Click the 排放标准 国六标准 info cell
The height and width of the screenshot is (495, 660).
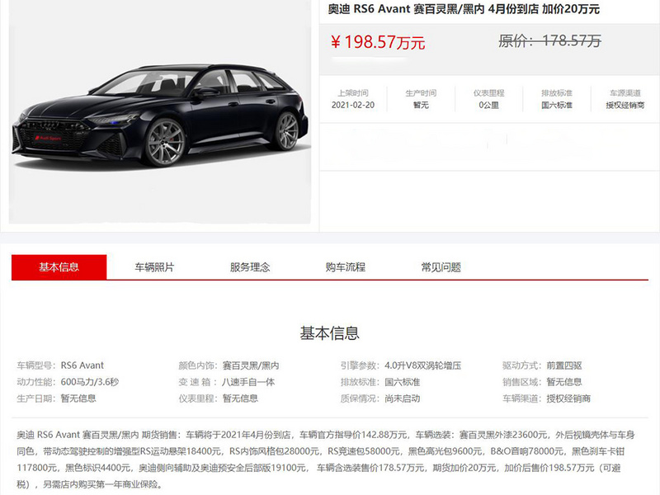coord(556,99)
